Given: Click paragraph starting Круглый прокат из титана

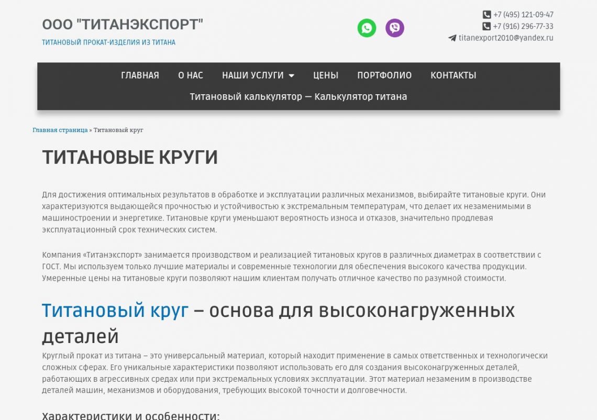Looking at the screenshot, I should pyautogui.click(x=295, y=373).
